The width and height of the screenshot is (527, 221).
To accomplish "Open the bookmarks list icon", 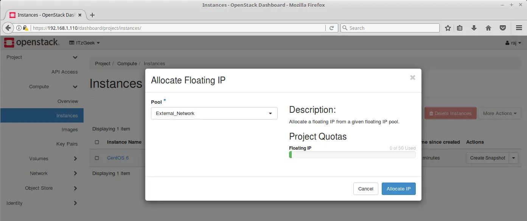I will coord(460,28).
